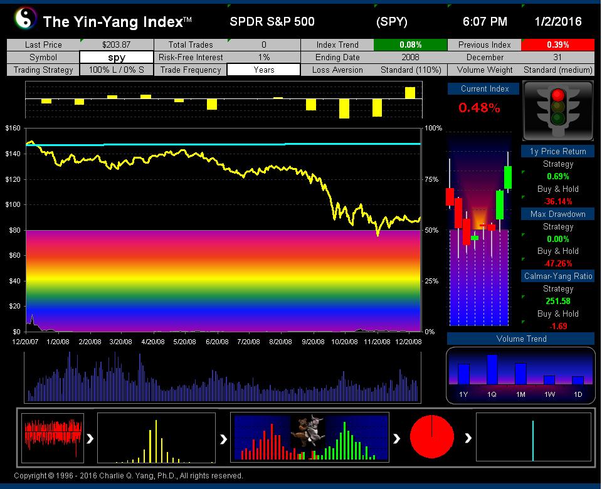Click the $160 price axis label
This screenshot has width=602, height=489.
(x=13, y=128)
